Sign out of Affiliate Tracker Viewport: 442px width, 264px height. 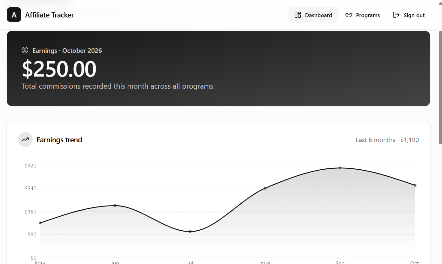(409, 15)
